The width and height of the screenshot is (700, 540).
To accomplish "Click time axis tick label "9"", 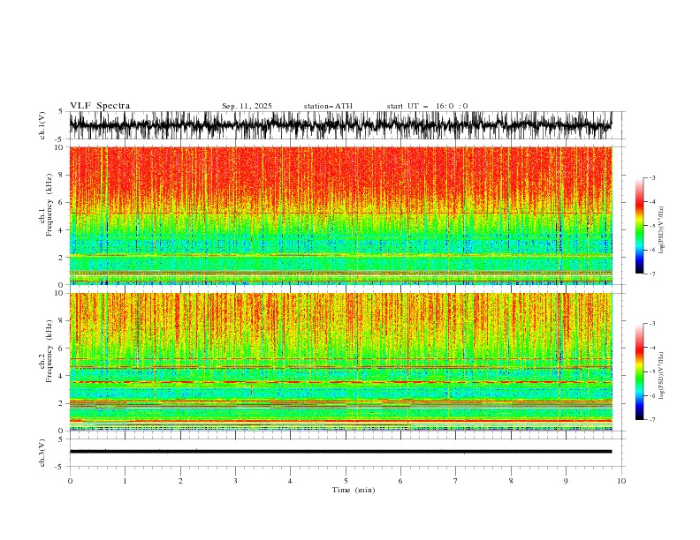I will coord(566,481).
